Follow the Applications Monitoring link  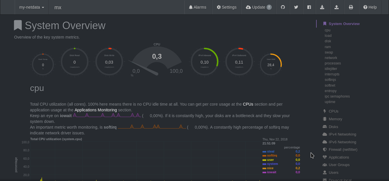(96, 110)
